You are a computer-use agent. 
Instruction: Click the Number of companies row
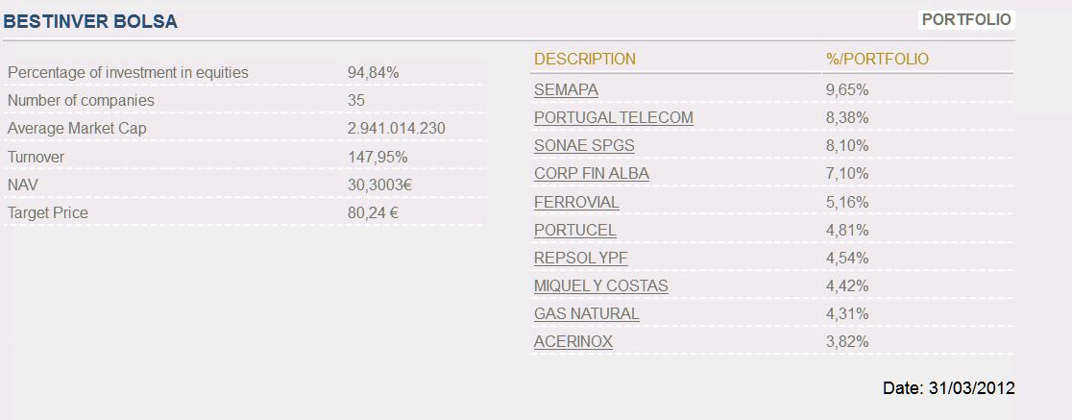[81, 100]
